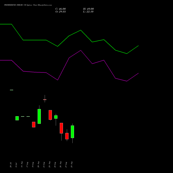This screenshot has height=173, width=173.
Task: Click the close value 'C: 46.00'
Action: (61, 9)
